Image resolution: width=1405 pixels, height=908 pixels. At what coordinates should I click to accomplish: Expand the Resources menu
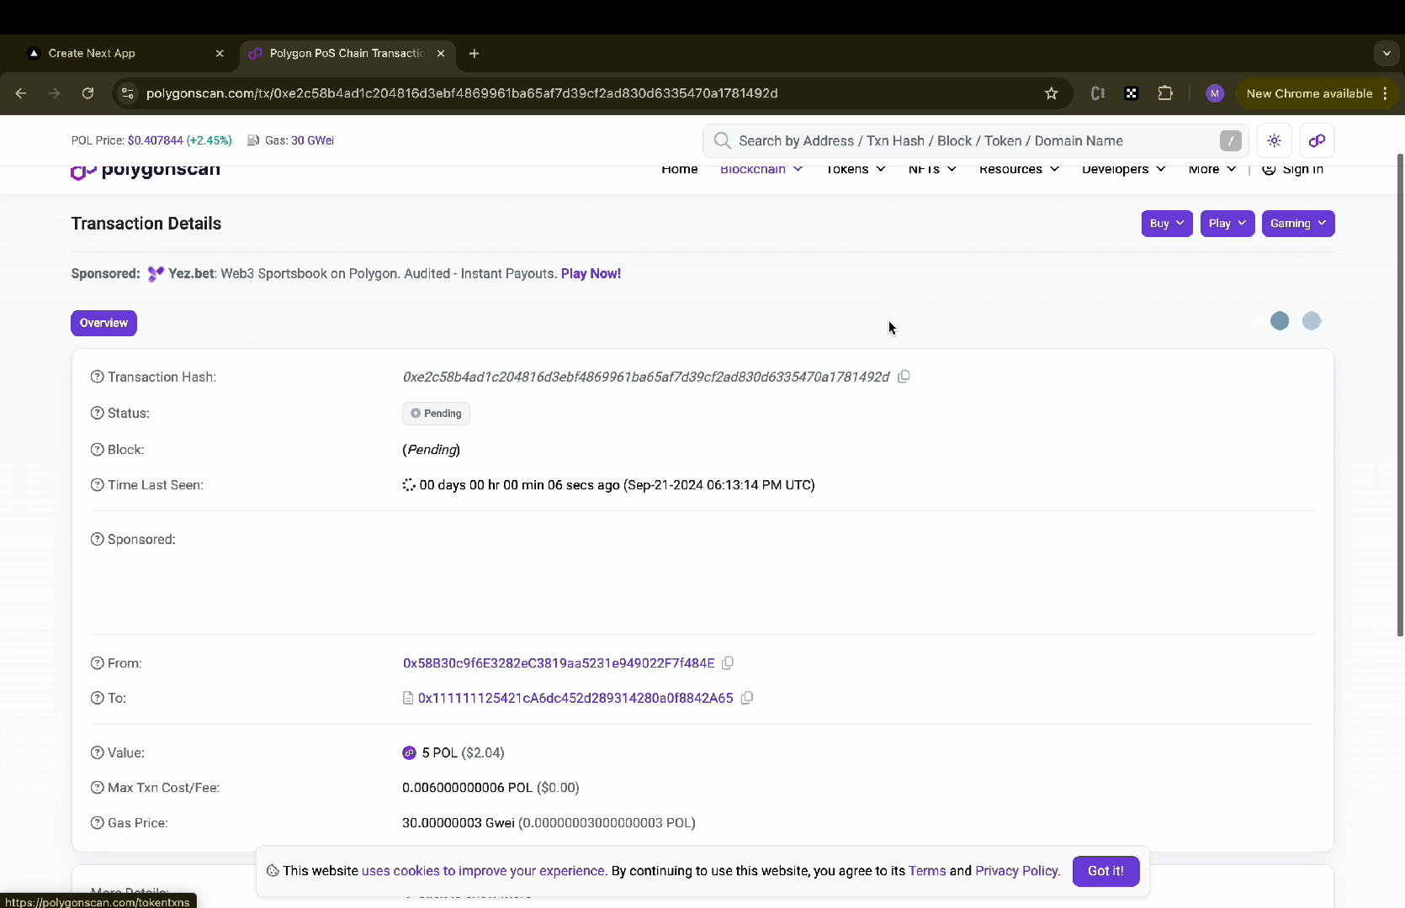(x=1019, y=170)
